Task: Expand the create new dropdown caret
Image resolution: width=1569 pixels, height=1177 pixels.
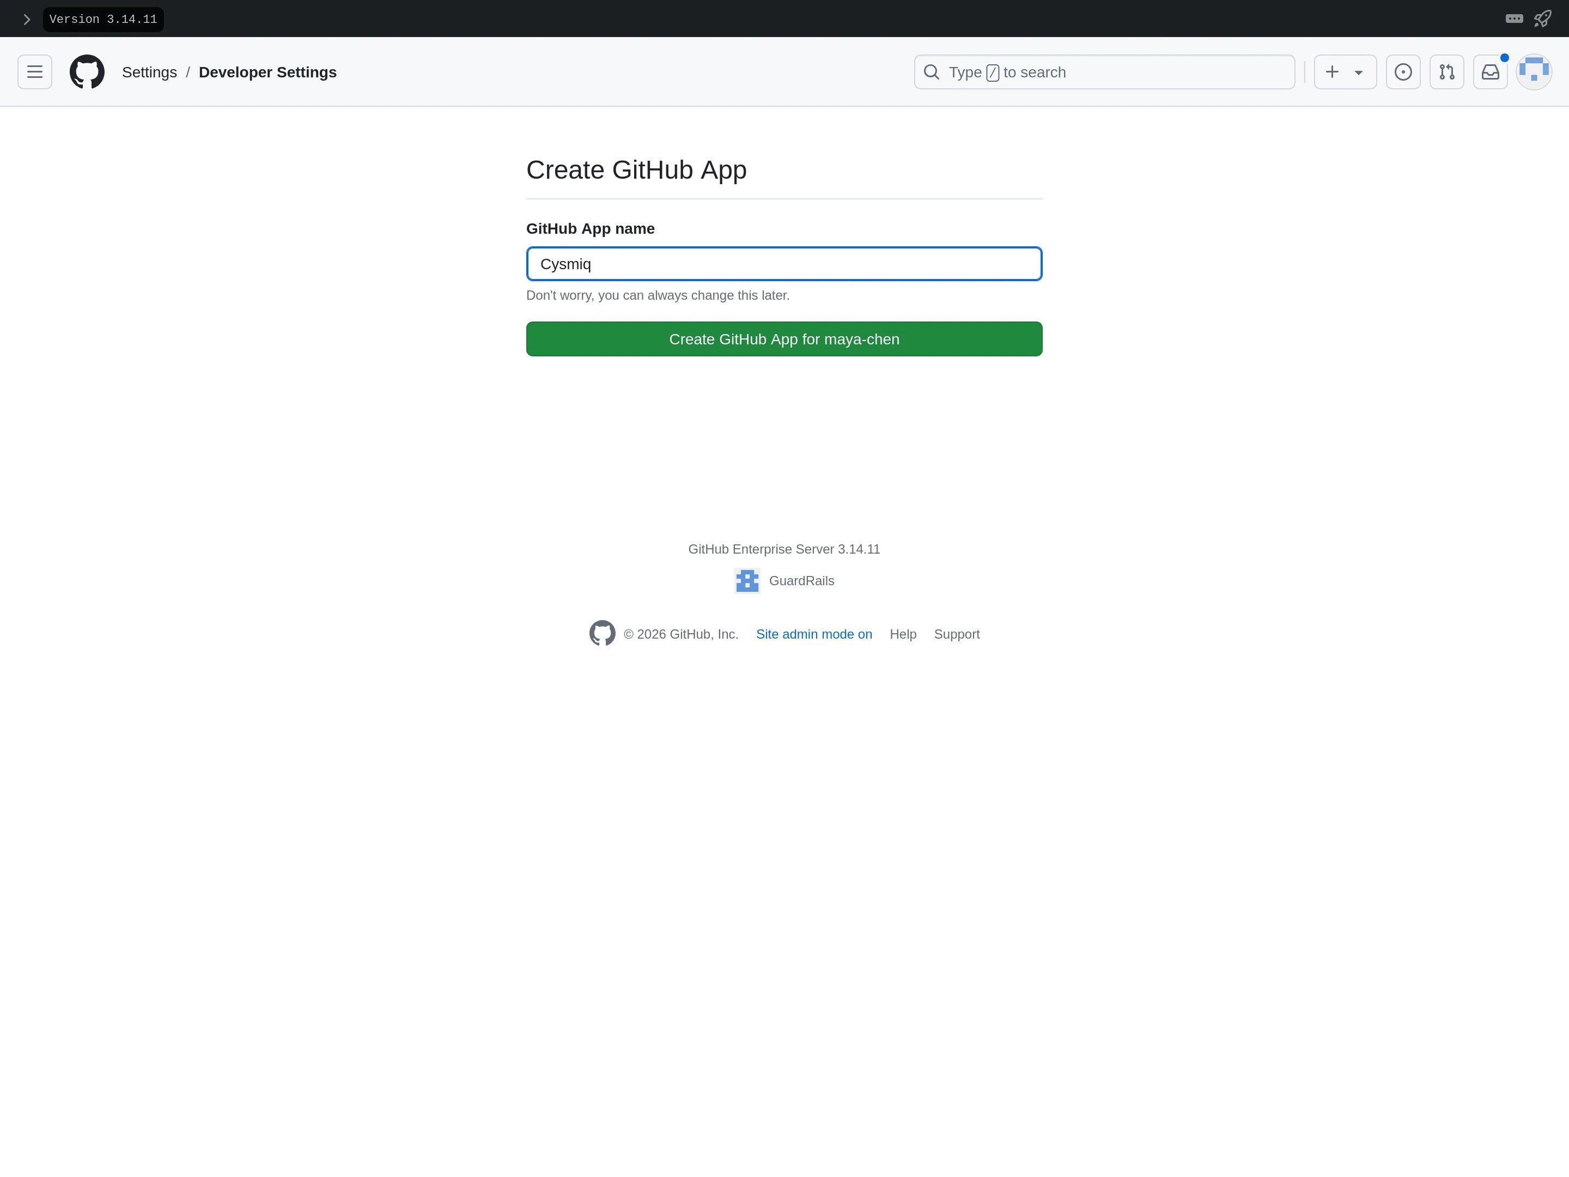Action: point(1358,72)
